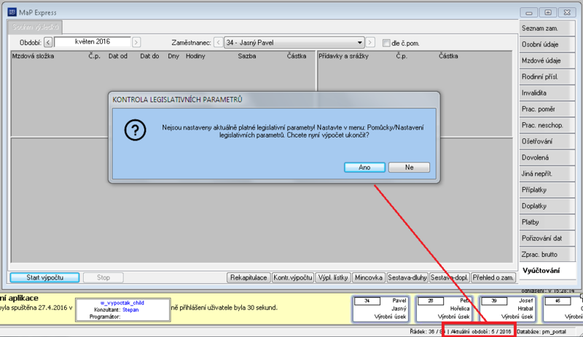This screenshot has height=337, width=583.
Task: Open Osobní údaje side tab
Action: click(547, 44)
